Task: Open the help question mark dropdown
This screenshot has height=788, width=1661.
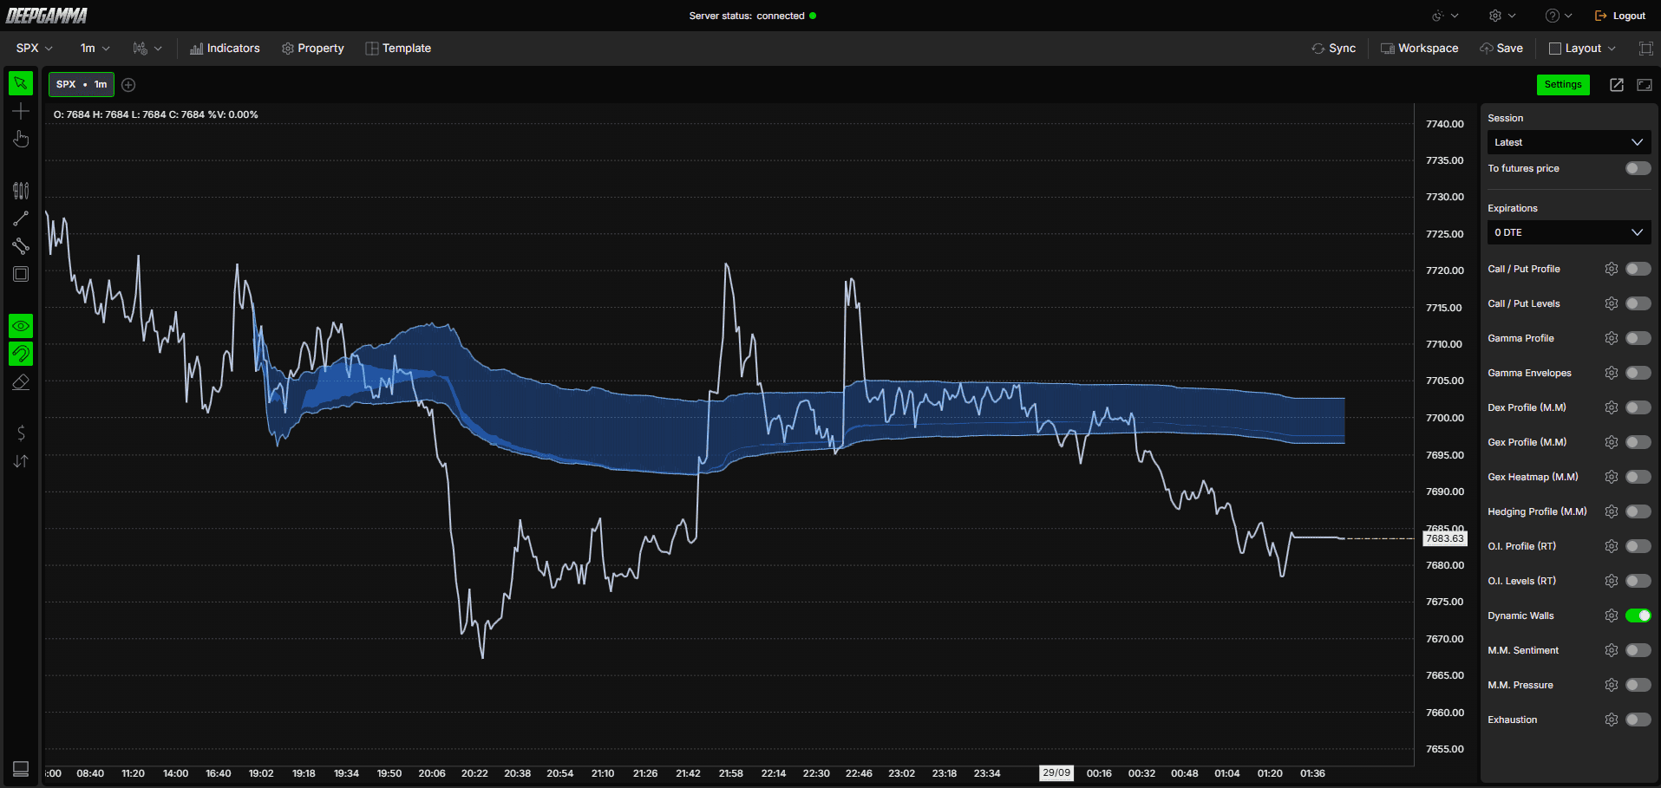Action: point(1559,16)
